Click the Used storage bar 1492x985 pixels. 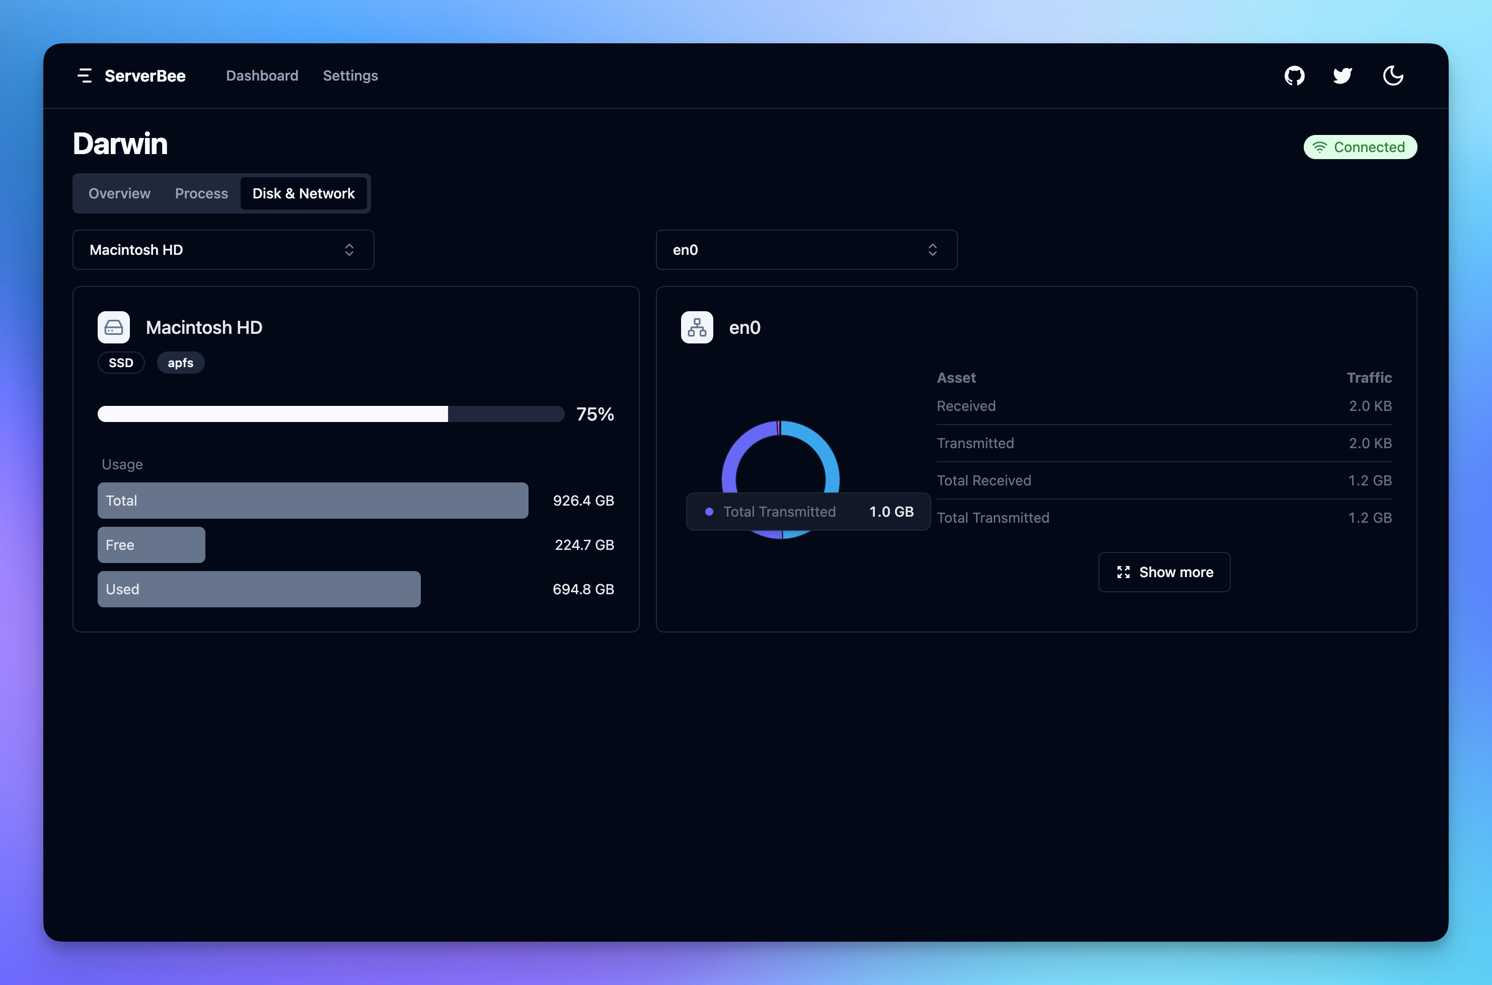click(259, 589)
